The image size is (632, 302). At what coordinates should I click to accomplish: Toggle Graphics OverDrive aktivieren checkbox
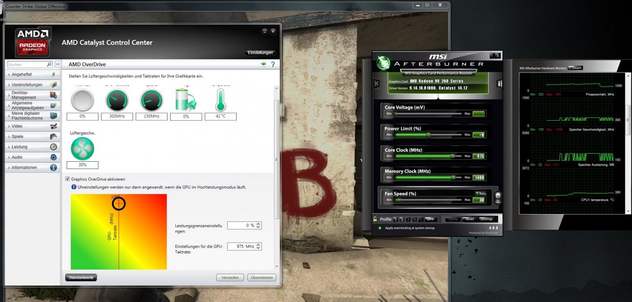click(68, 179)
